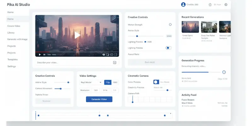Select Generate with image in the sidebar

tap(17, 39)
